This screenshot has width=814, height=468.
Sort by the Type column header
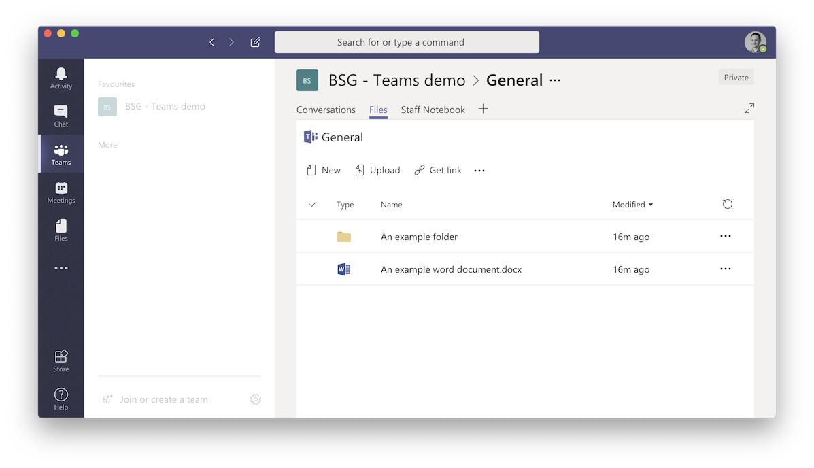(345, 205)
